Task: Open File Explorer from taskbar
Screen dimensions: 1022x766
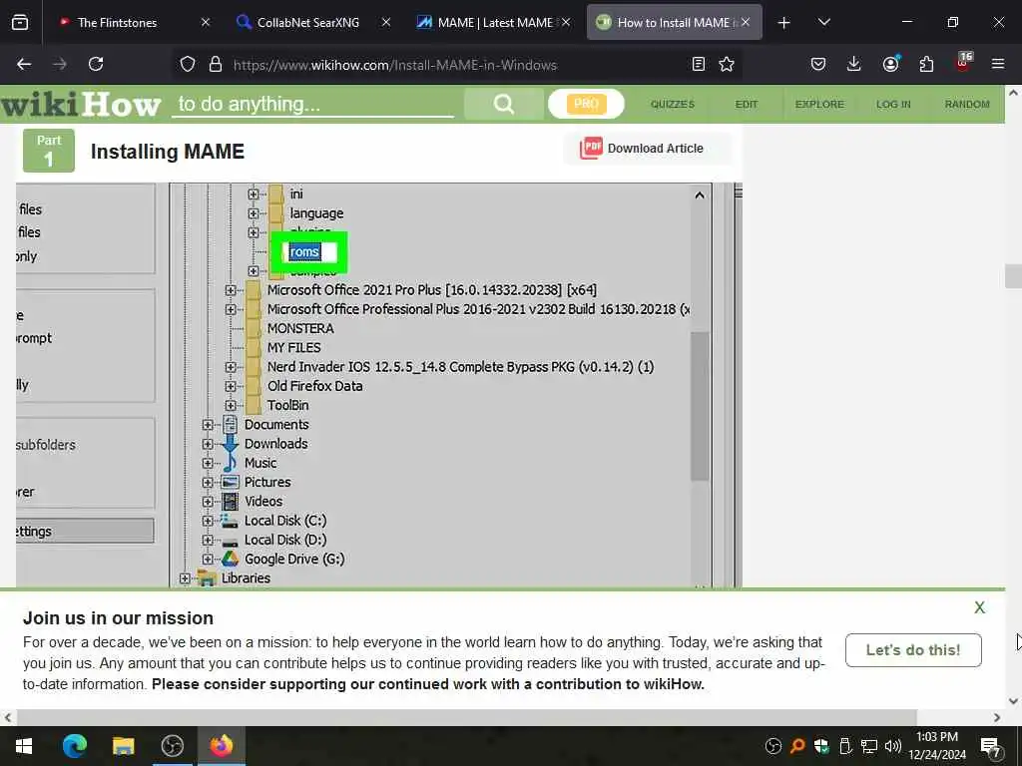Action: [123, 746]
